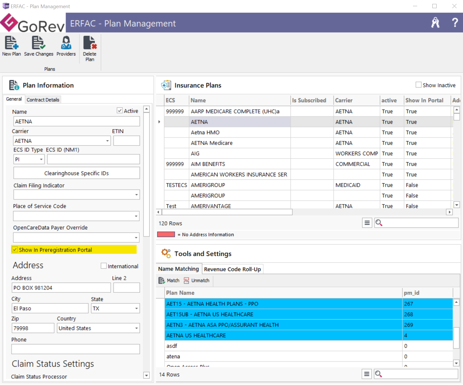The image size is (463, 386).
Task: Sort by the Show In Portal column header
Action: coord(427,100)
